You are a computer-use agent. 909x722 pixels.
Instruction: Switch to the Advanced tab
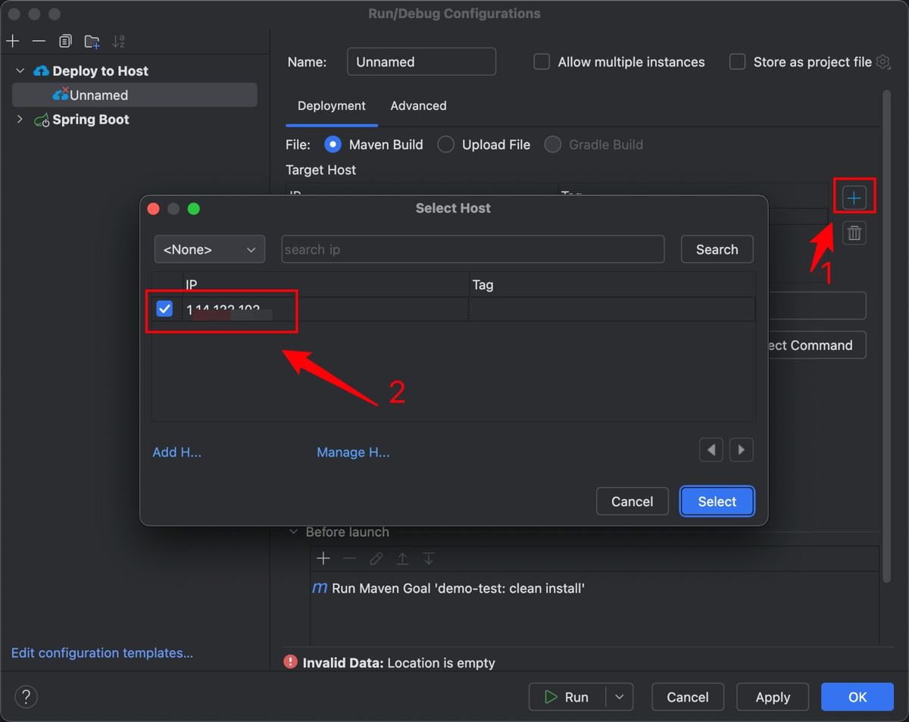click(x=418, y=106)
